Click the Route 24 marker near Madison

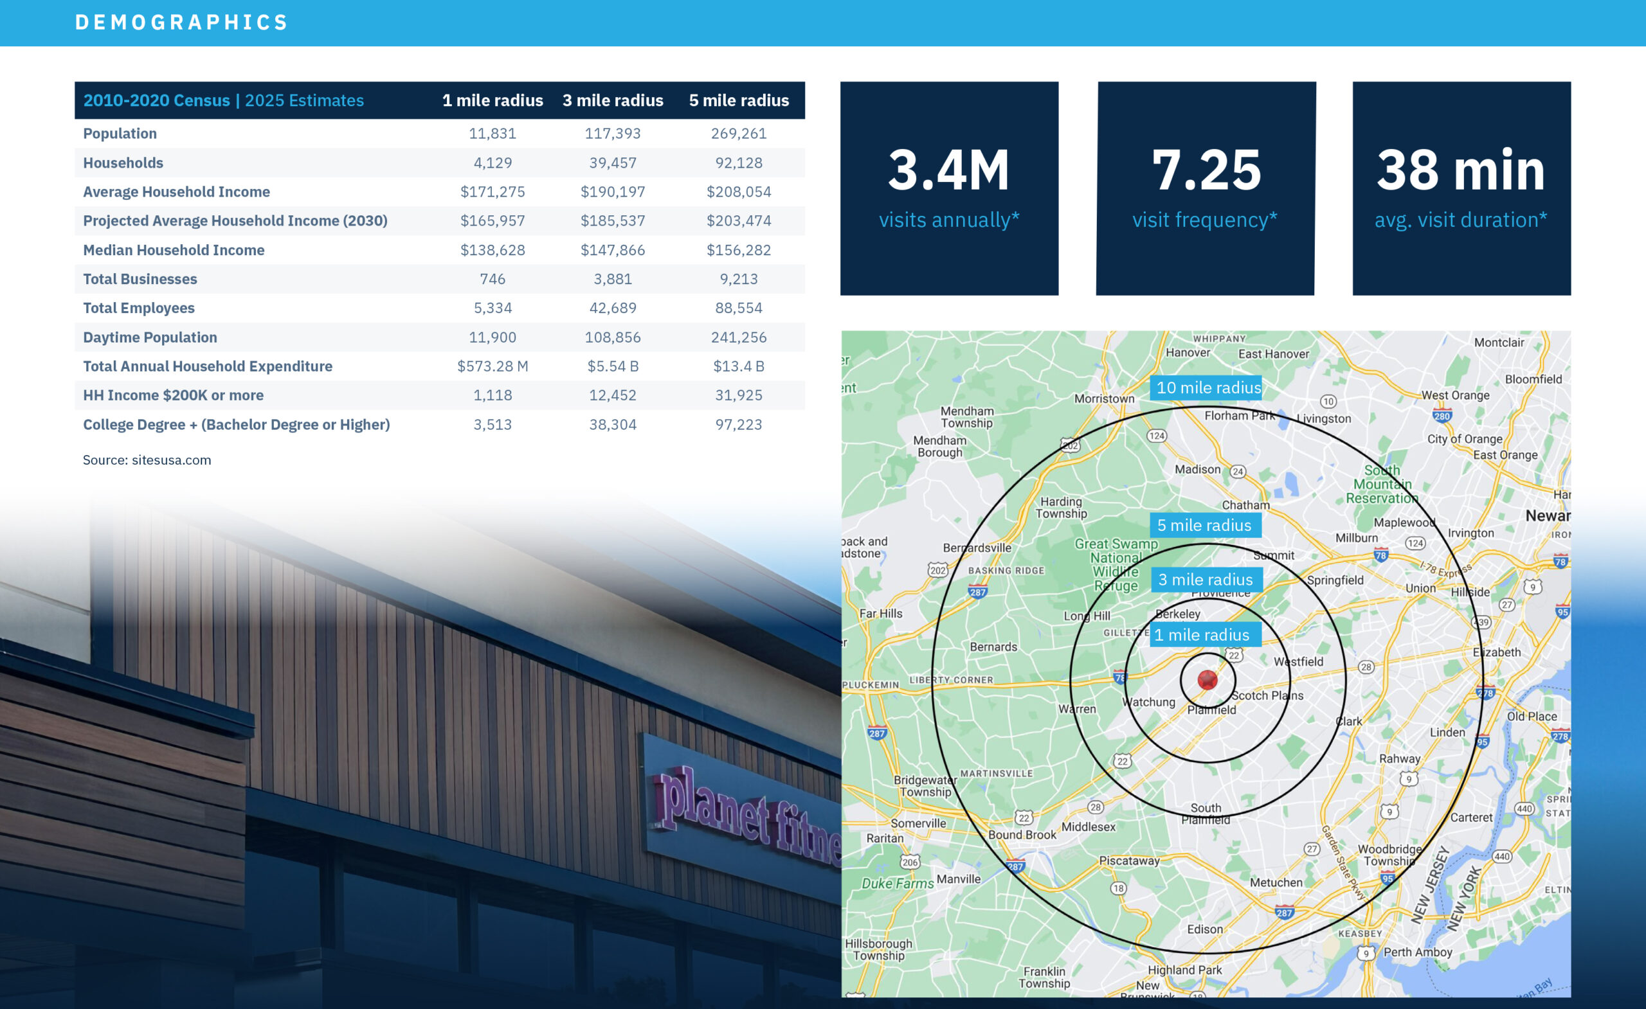(x=1238, y=472)
